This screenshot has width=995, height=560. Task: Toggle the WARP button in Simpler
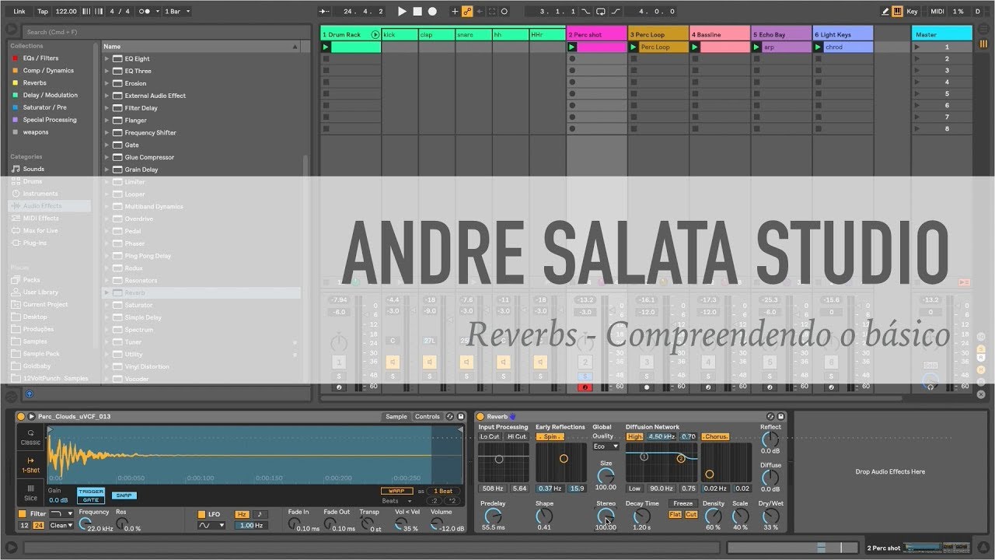[396, 492]
